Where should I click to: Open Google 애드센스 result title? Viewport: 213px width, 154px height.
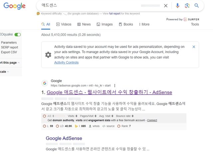click(109, 92)
